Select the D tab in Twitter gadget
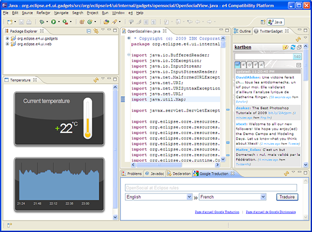This screenshot has width=312, height=232. [x=250, y=65]
